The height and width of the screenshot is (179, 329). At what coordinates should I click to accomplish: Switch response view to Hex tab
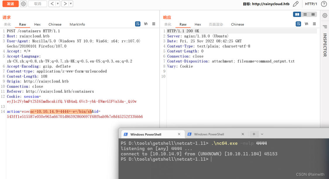tap(198, 24)
